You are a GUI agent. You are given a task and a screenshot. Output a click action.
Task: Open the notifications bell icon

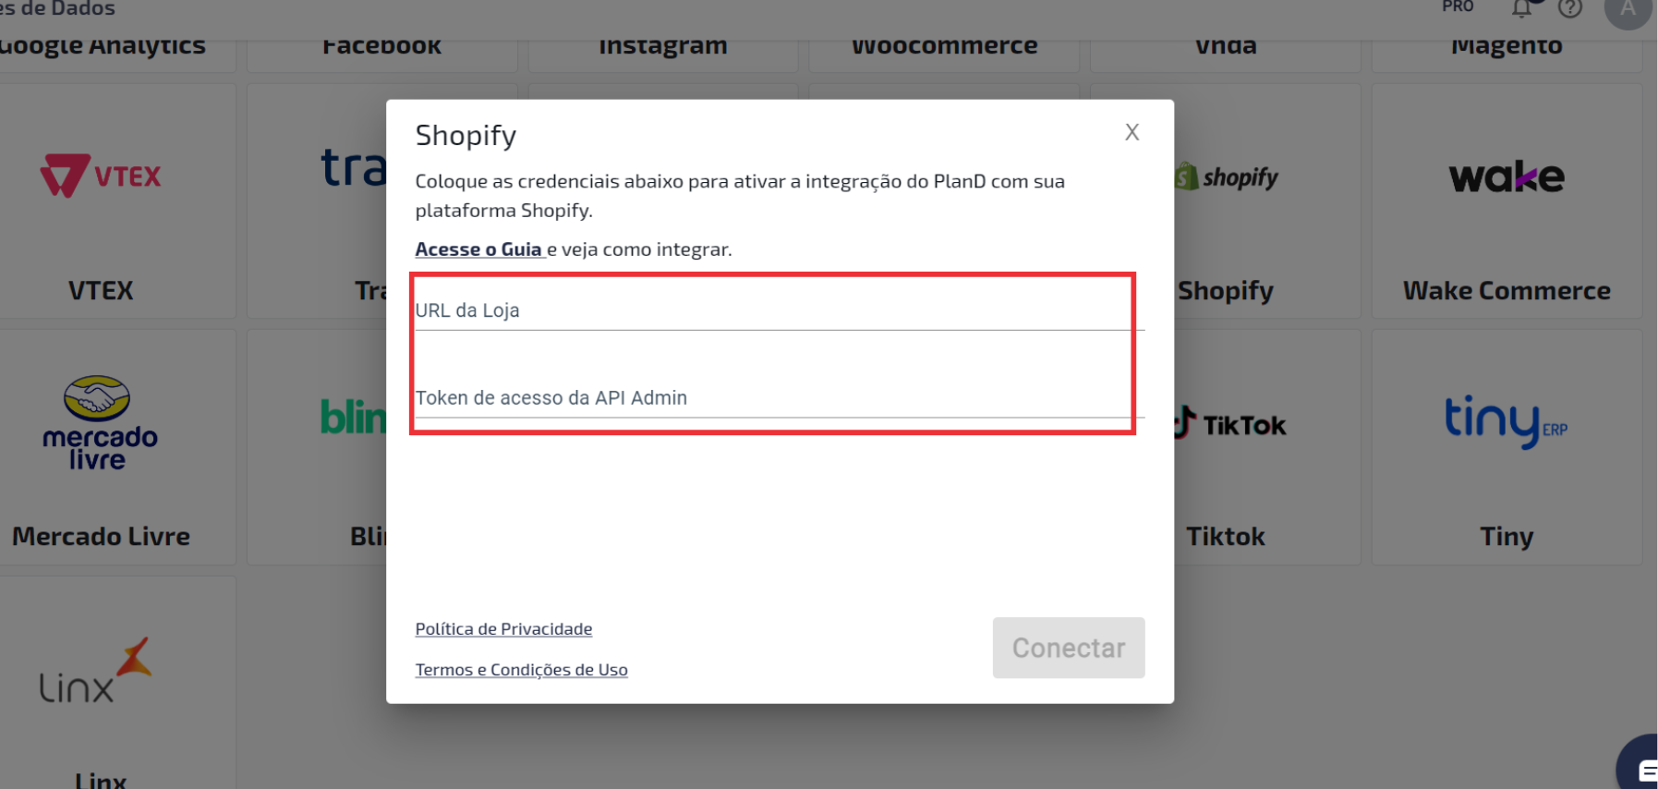[x=1522, y=8]
